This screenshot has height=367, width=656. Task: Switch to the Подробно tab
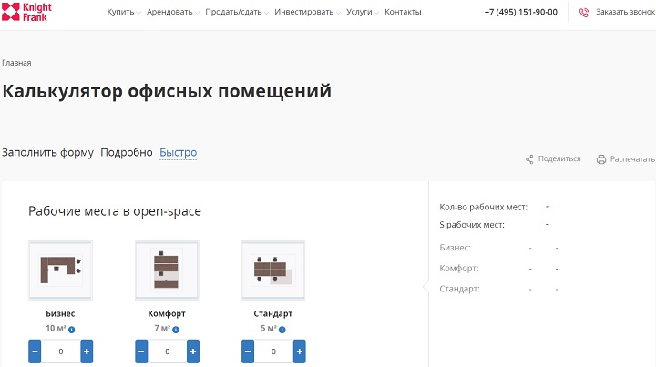coord(127,153)
